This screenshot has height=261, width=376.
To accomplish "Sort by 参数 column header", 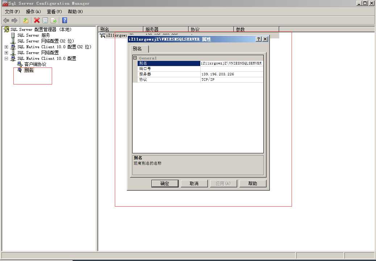I will pyautogui.click(x=256, y=29).
